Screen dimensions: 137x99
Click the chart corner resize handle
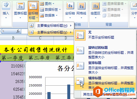point(25,61)
